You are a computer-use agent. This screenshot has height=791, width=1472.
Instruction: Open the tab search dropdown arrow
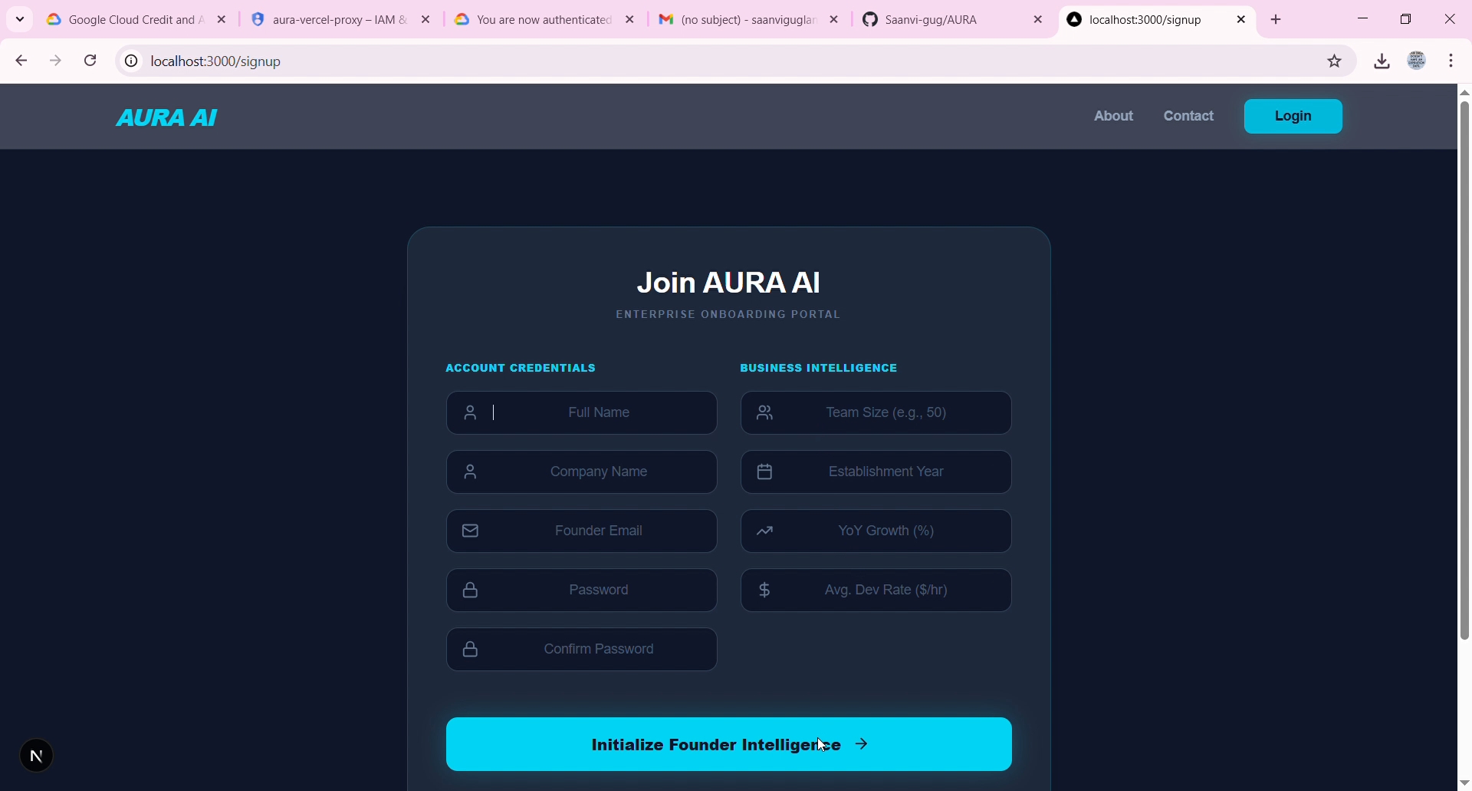[20, 19]
